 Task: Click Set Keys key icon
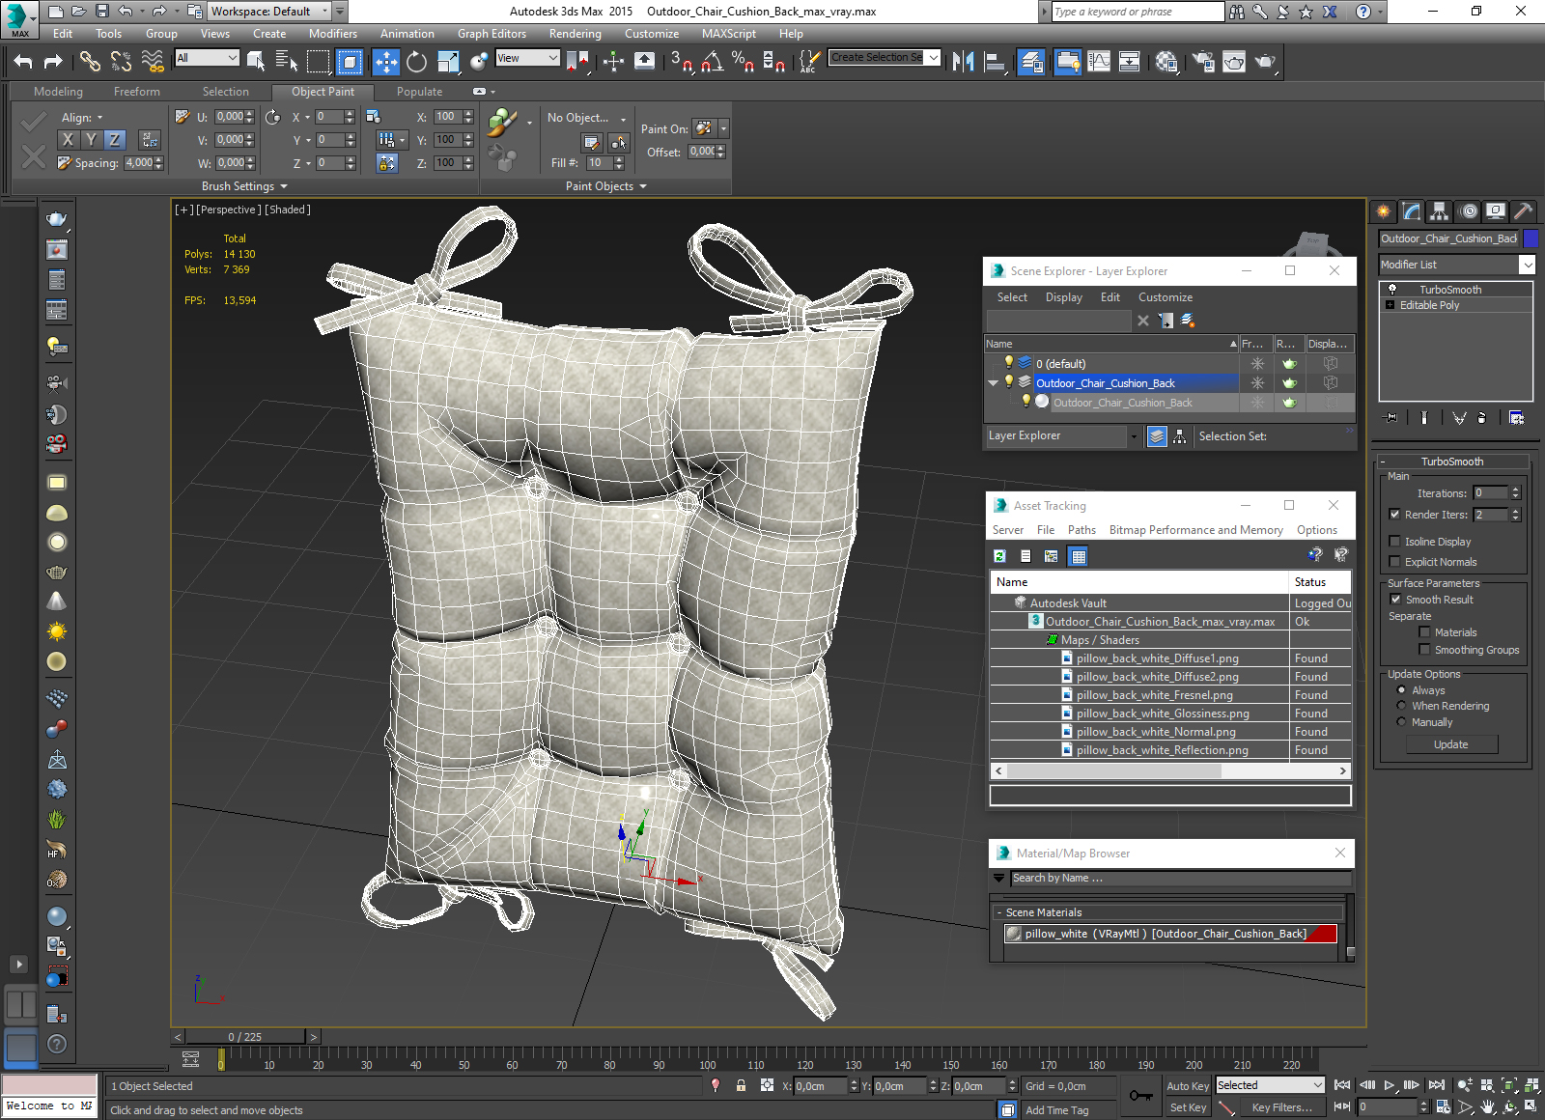(1140, 1096)
